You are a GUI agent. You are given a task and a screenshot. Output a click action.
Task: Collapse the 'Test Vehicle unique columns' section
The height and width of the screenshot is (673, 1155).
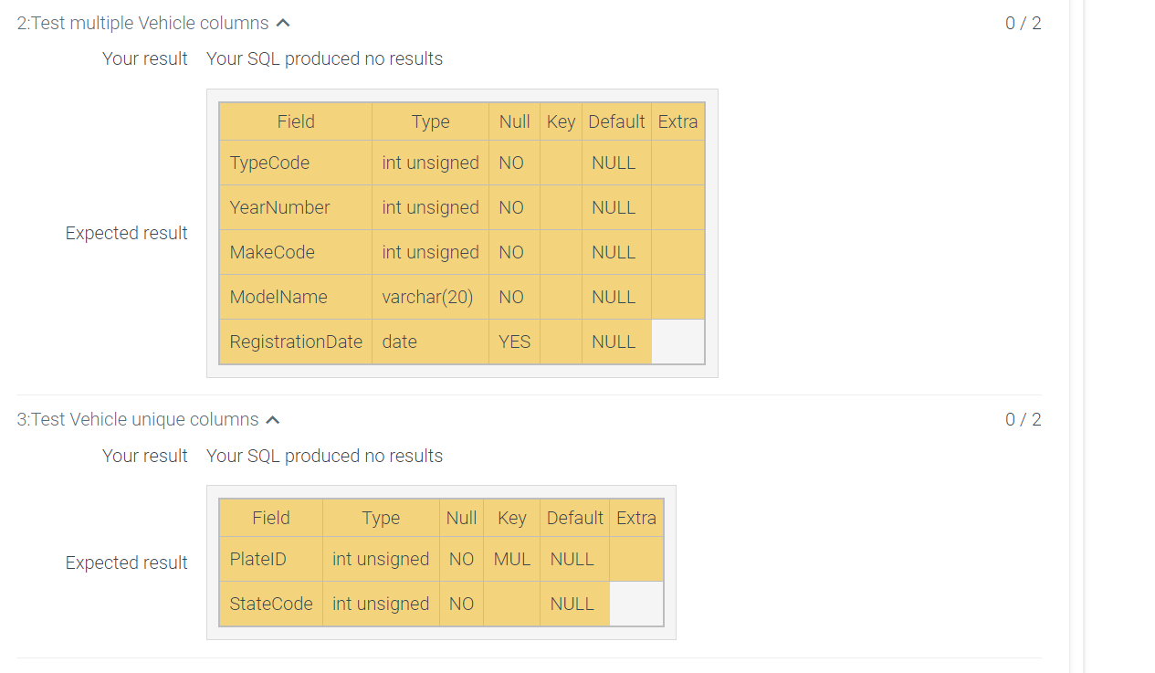point(272,419)
